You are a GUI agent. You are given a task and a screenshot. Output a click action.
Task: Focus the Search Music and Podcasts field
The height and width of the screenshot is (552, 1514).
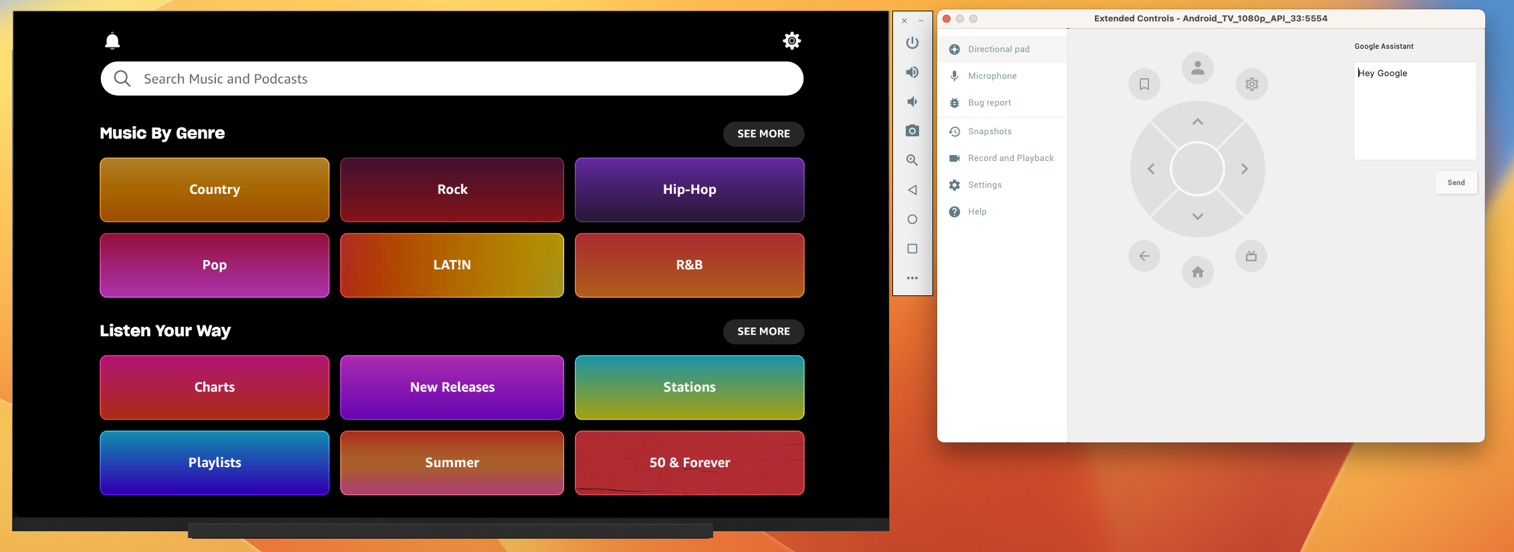tap(452, 79)
